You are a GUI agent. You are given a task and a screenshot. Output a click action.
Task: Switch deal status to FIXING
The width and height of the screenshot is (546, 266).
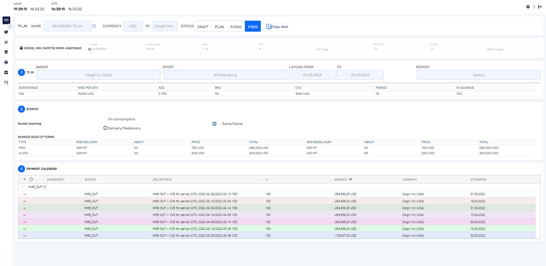[x=236, y=27]
